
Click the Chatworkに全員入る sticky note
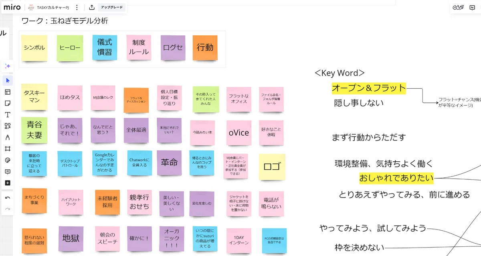(x=139, y=163)
